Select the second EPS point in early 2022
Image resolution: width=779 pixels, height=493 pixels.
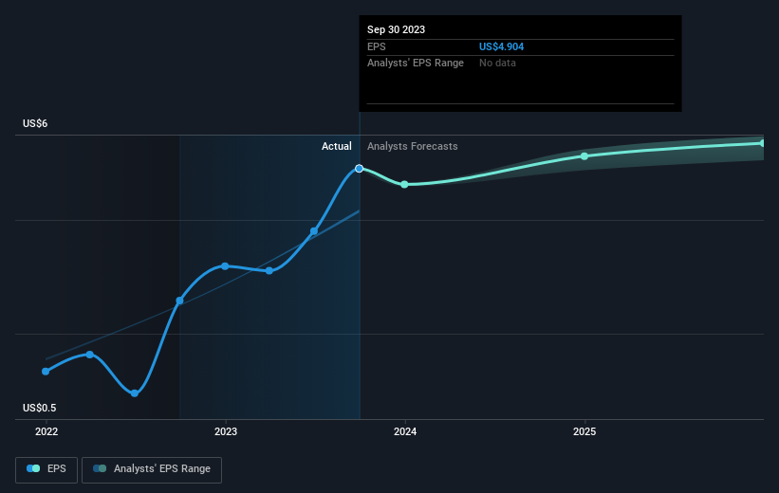click(x=90, y=355)
